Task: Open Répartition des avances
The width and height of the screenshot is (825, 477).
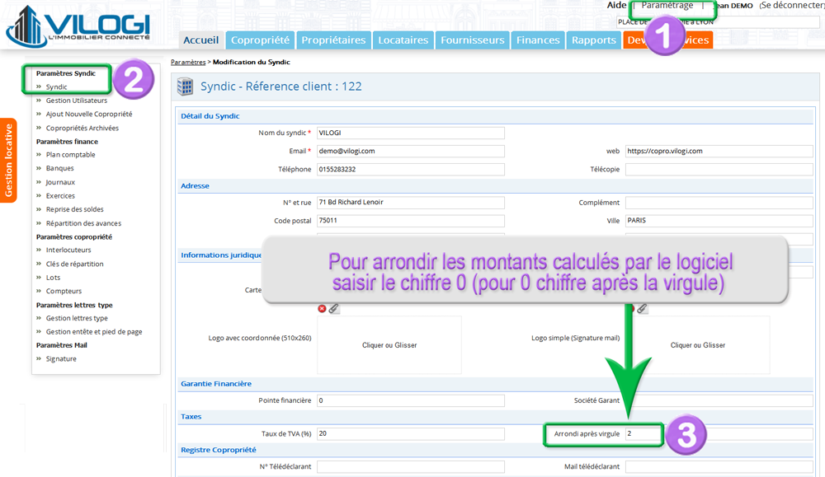Action: tap(83, 223)
